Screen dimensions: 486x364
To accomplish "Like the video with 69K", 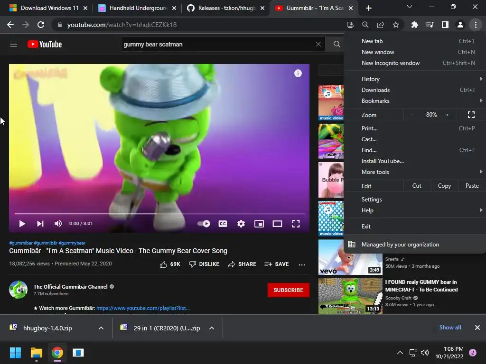I will click(x=170, y=264).
